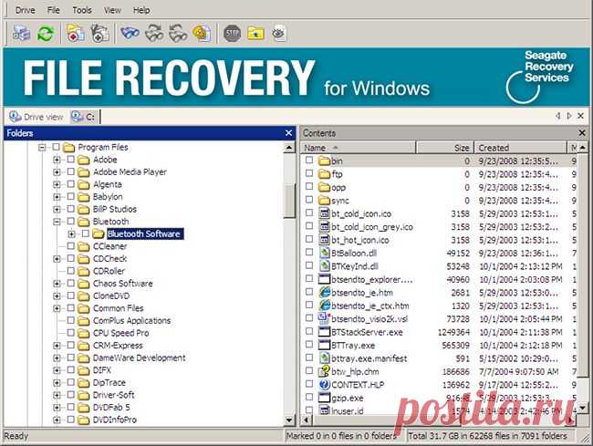Screen dimensions: 593x446
Task: Check the box beside the ftp folder
Action: point(309,173)
